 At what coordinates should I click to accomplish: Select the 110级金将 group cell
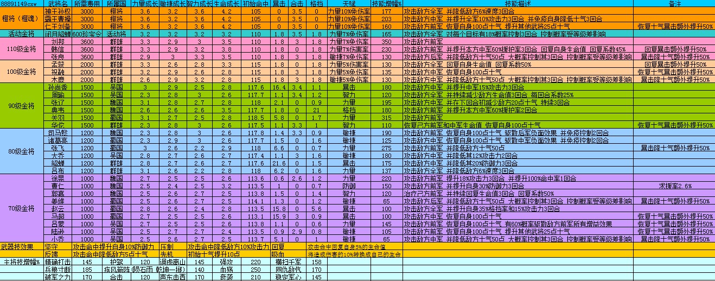(x=21, y=49)
